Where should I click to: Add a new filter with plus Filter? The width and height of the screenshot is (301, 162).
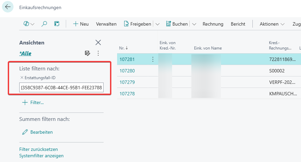tap(33, 102)
